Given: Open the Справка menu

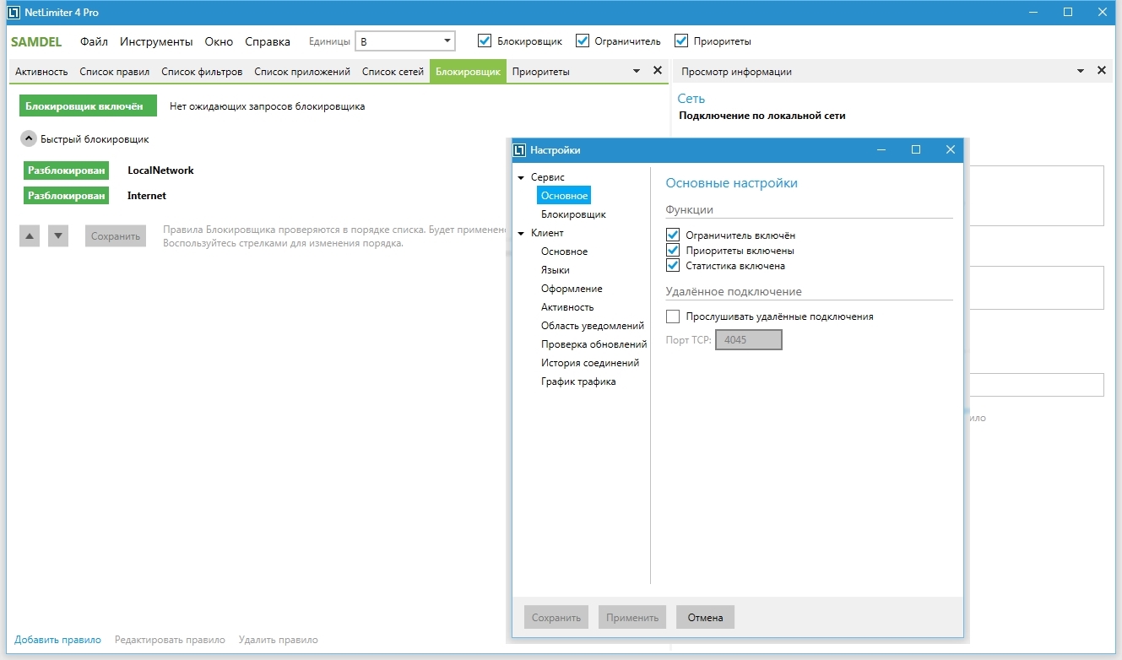Looking at the screenshot, I should (268, 41).
